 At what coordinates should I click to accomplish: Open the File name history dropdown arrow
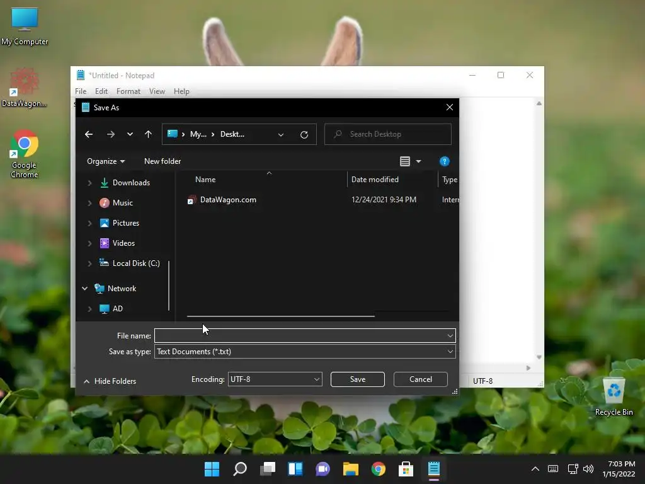click(450, 336)
